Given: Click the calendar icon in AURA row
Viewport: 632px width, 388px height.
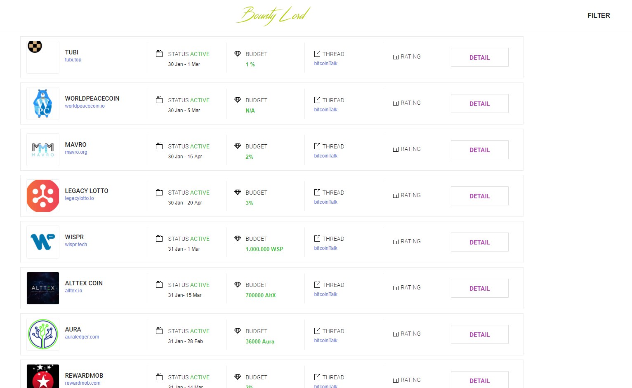Looking at the screenshot, I should click(x=159, y=331).
